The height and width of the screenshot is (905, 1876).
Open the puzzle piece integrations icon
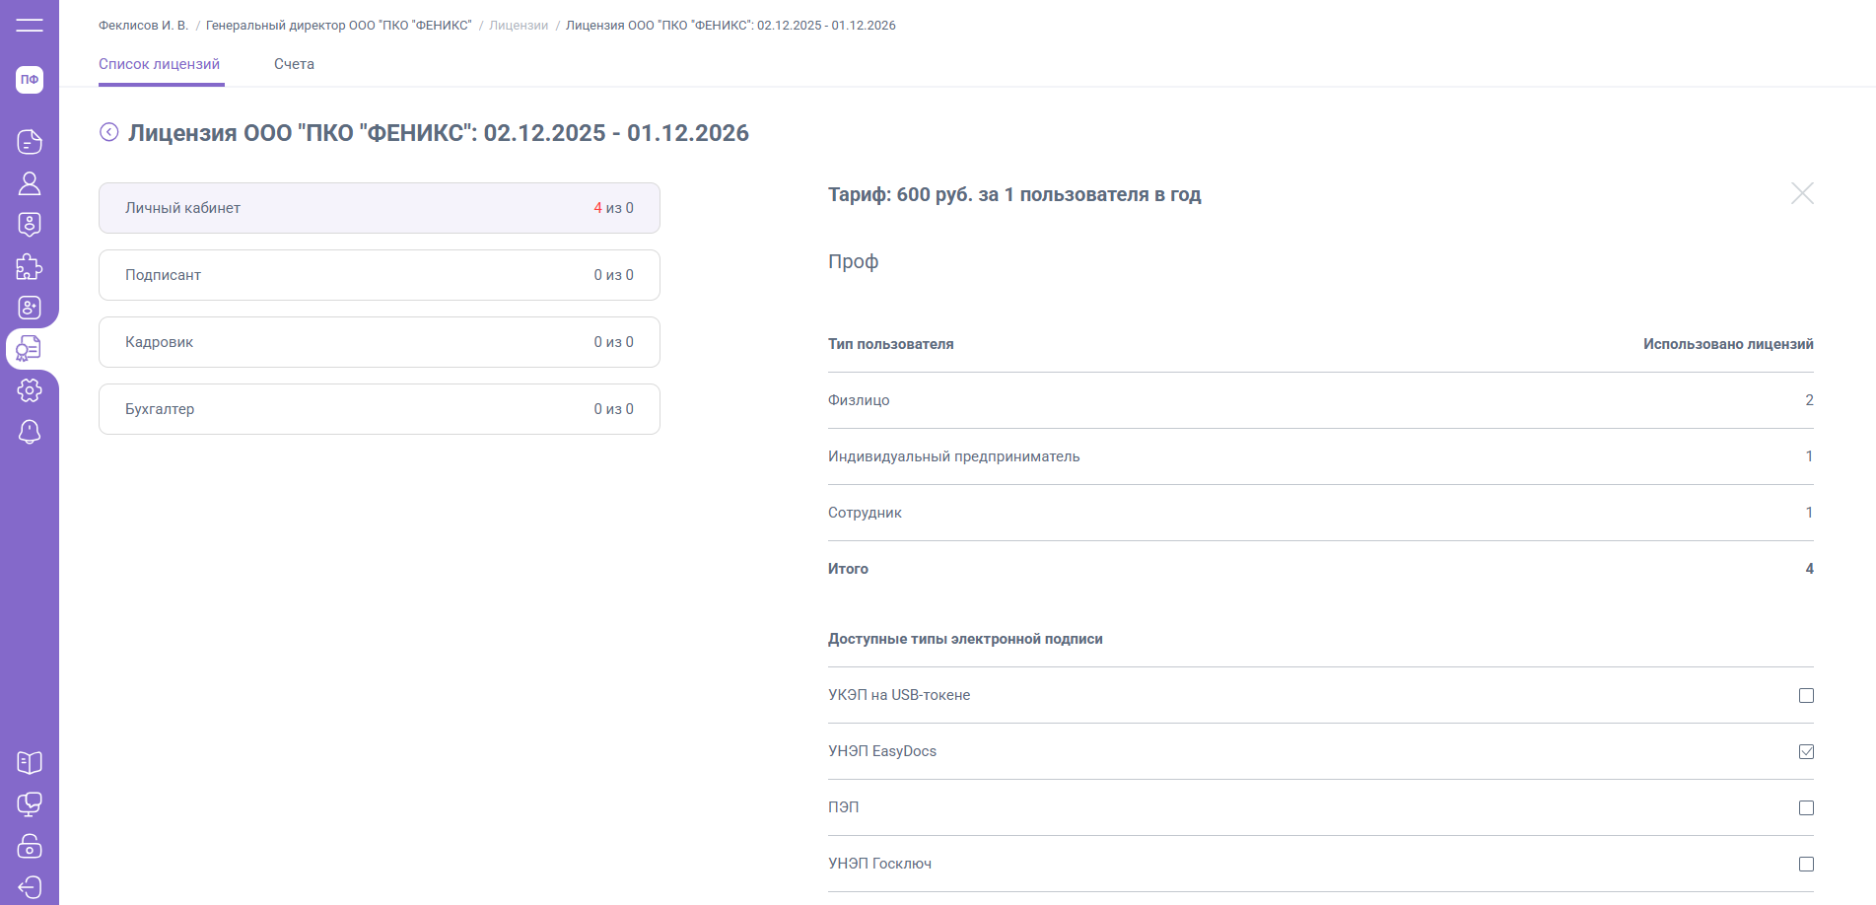[x=30, y=266]
